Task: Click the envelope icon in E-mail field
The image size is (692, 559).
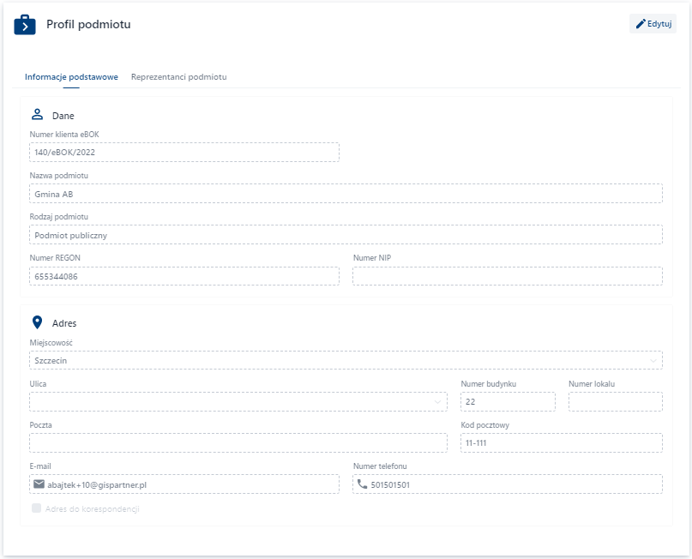Action: (39, 484)
